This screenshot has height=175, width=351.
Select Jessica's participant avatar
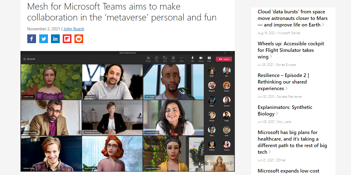point(227,144)
